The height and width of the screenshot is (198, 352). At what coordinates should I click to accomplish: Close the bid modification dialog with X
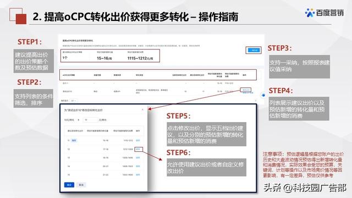coord(142,110)
